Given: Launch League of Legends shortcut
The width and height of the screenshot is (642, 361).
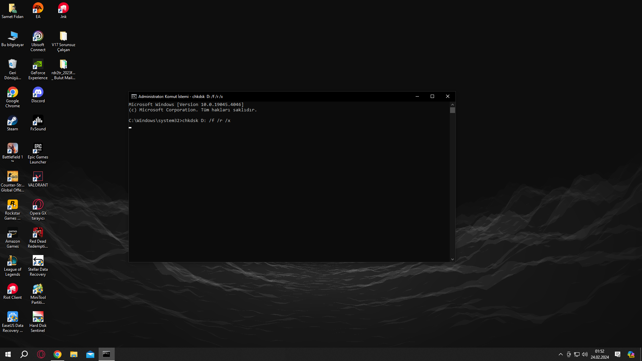Looking at the screenshot, I should (x=12, y=266).
